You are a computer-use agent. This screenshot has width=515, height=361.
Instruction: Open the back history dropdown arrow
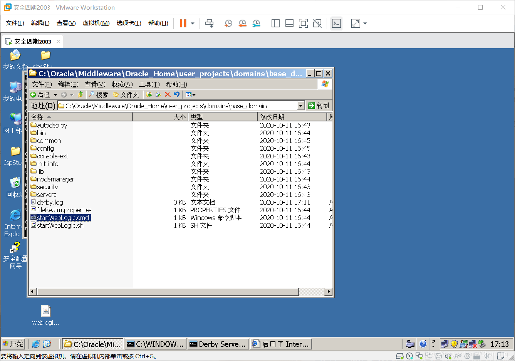pos(55,95)
